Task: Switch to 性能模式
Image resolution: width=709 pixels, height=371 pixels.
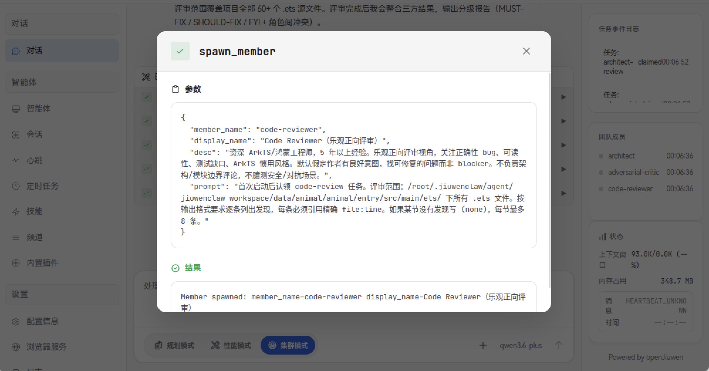Action: point(231,345)
